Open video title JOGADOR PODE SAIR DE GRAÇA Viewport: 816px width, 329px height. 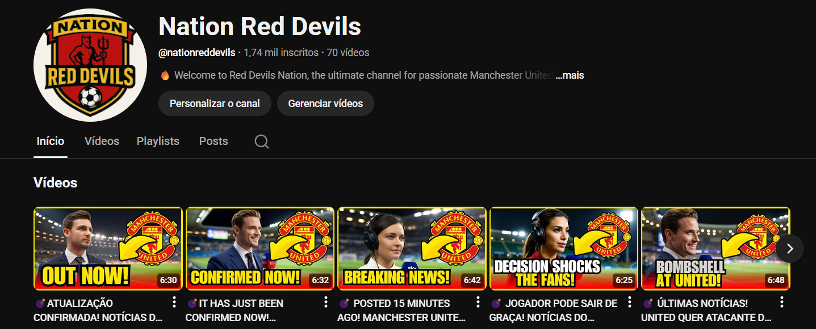(x=554, y=310)
